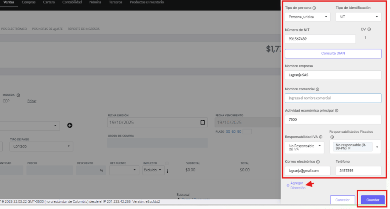Open the Responsabilidad IVA dropdown
This screenshot has width=390, height=209.
coord(305,147)
